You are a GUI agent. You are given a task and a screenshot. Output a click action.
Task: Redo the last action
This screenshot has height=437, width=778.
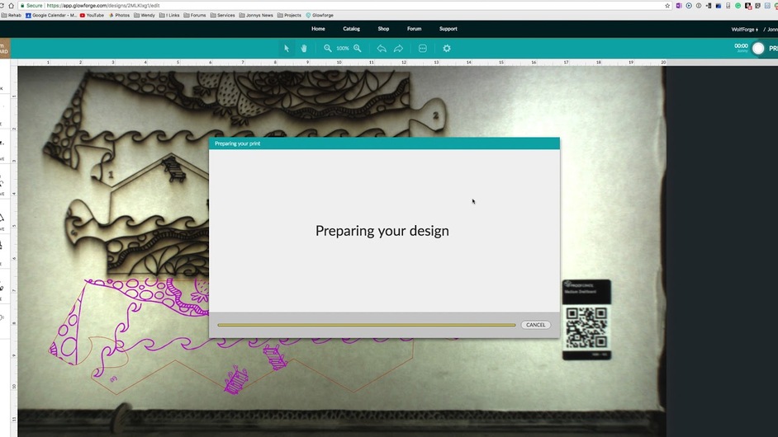point(398,49)
